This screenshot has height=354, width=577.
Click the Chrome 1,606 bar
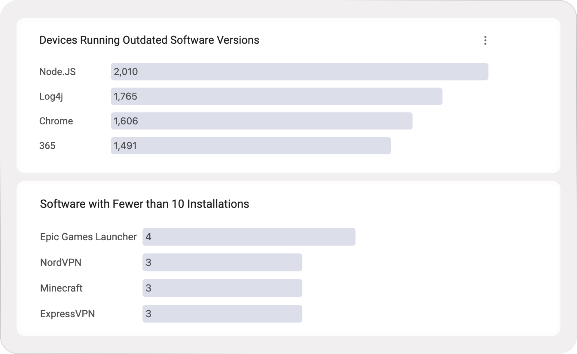(261, 121)
